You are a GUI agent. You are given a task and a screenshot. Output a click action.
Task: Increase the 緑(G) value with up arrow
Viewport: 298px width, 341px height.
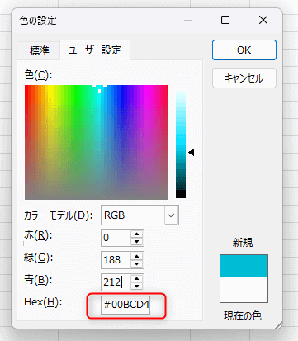pos(137,256)
